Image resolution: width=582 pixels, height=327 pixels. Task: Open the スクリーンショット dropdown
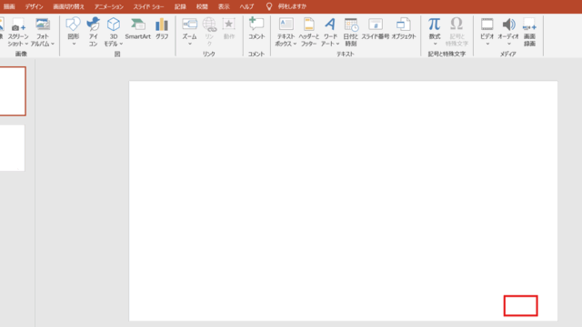(18, 33)
